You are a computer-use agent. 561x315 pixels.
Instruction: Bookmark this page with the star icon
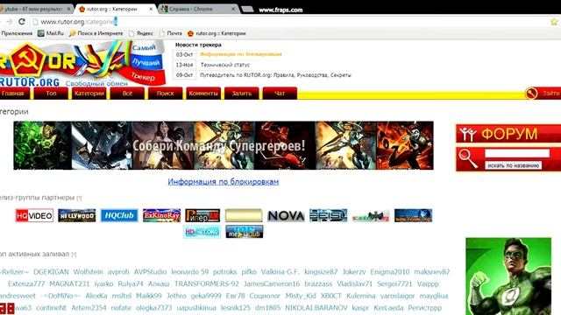(554, 22)
